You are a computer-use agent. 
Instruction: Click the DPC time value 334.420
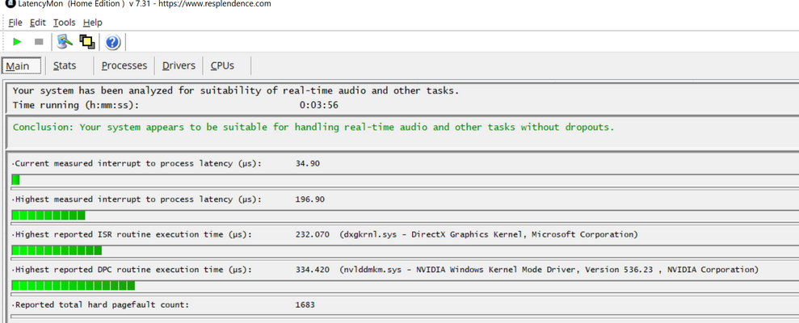point(313,270)
